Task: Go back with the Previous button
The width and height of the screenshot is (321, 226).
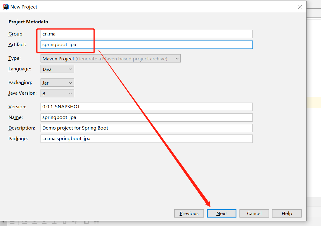Action: [x=189, y=213]
